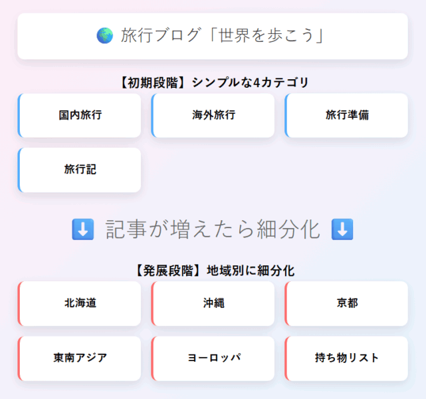Screen dimensions: 426x399
Task: Select the 北海道 region card
Action: [80, 303]
